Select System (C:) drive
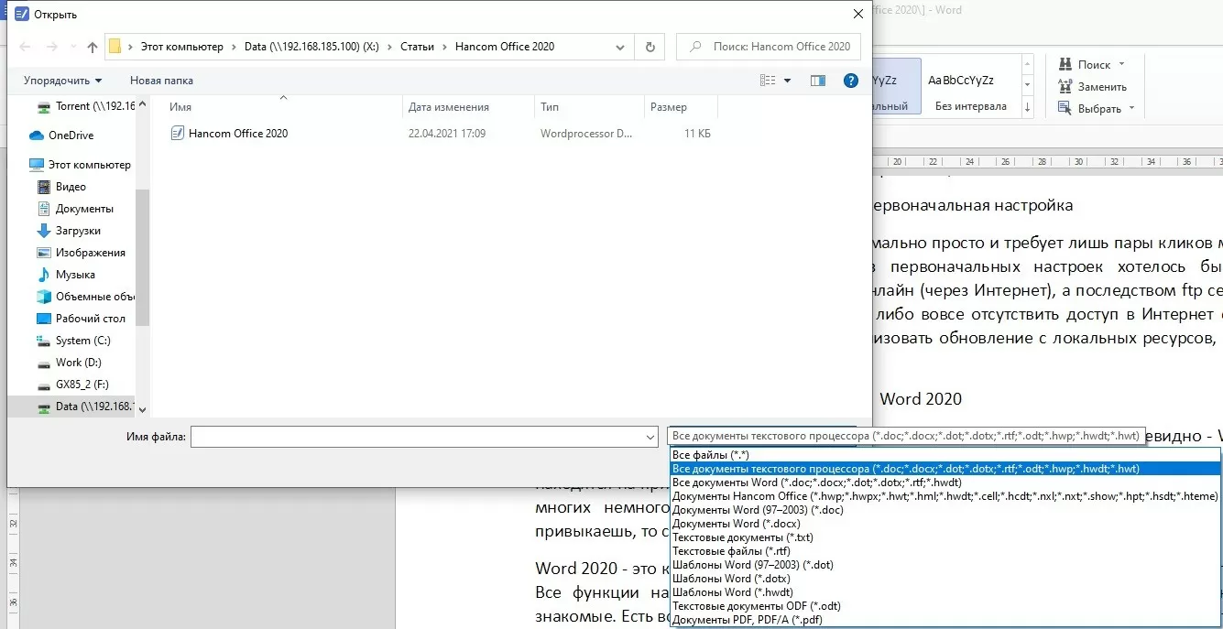The height and width of the screenshot is (629, 1223). [82, 341]
